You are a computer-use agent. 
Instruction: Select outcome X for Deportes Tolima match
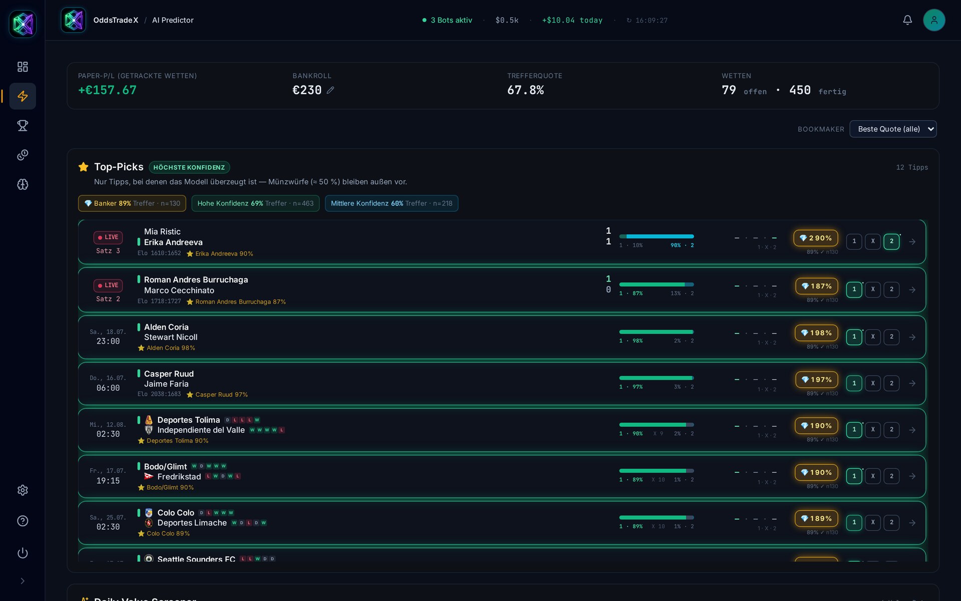(873, 430)
